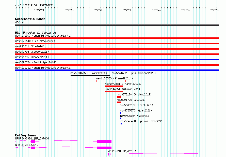226x157 pixels.
Task: Click the Cytogenetic Bands track title
Action: click(30, 19)
